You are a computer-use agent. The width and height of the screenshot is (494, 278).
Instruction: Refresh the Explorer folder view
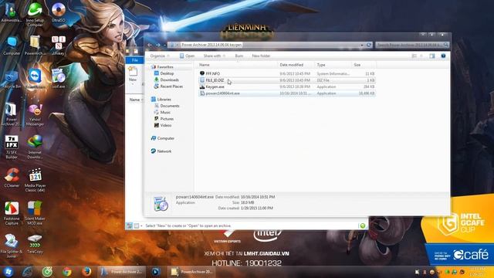pyautogui.click(x=369, y=45)
